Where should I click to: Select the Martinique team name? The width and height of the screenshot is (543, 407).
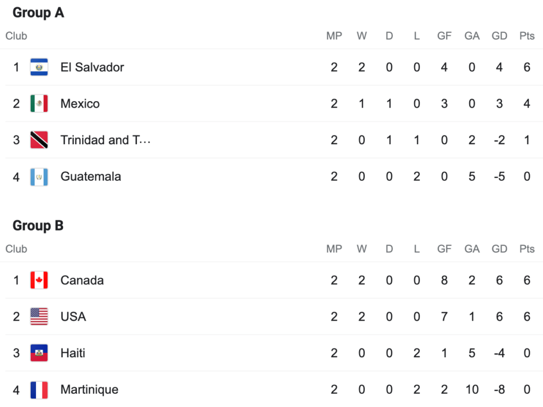[90, 390]
